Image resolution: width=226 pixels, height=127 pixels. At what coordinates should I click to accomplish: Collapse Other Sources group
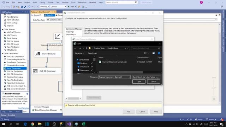pyautogui.click(x=2, y=29)
